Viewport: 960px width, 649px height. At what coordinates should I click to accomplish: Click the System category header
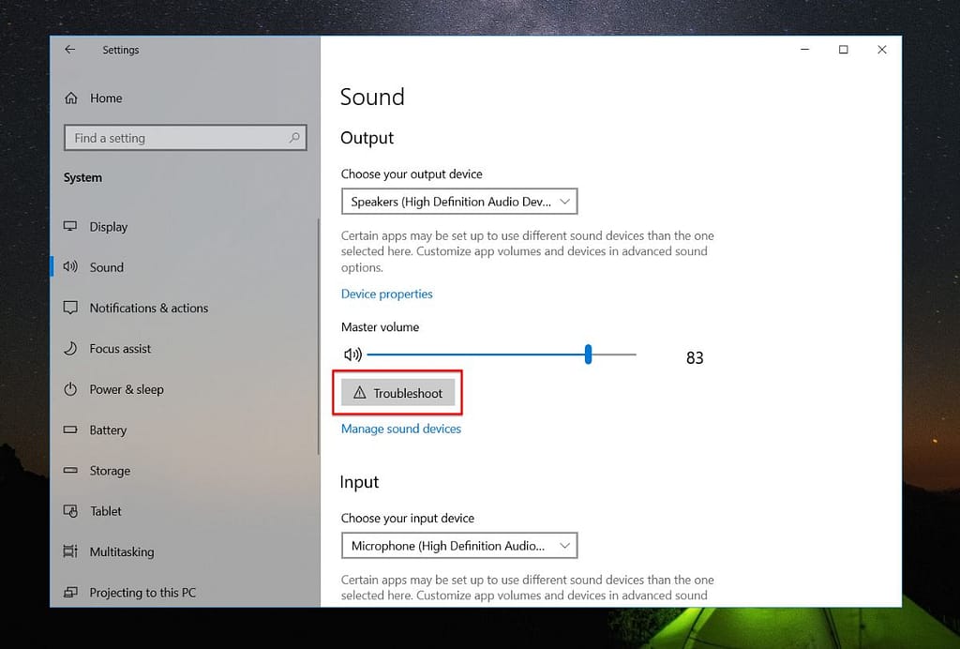point(82,177)
